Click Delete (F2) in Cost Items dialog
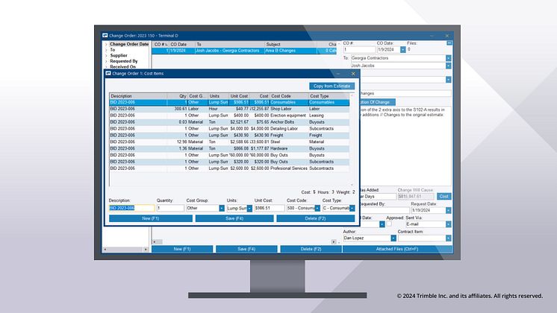 [315, 218]
